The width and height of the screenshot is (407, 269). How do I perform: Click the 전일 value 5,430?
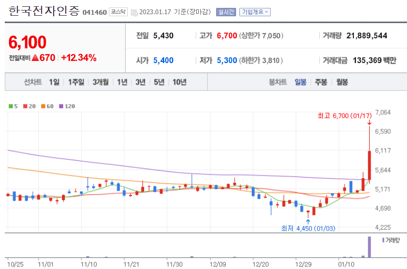click(163, 36)
